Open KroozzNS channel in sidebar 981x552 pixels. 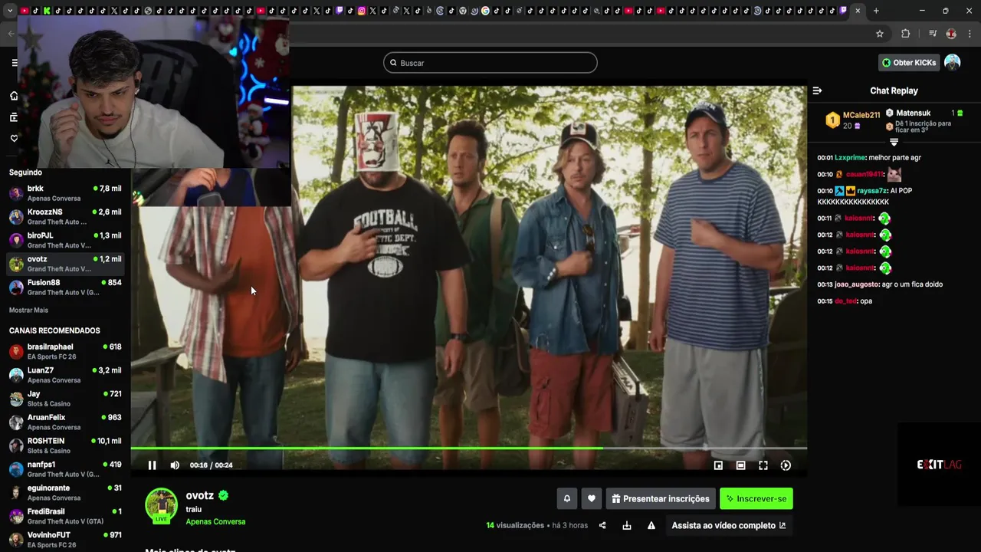(x=65, y=217)
